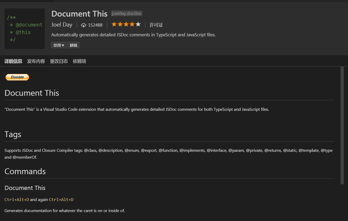Click the 152488 install count
Screen dimensions: 348x221
point(95,25)
